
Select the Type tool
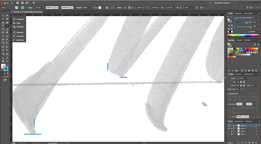click(3, 26)
